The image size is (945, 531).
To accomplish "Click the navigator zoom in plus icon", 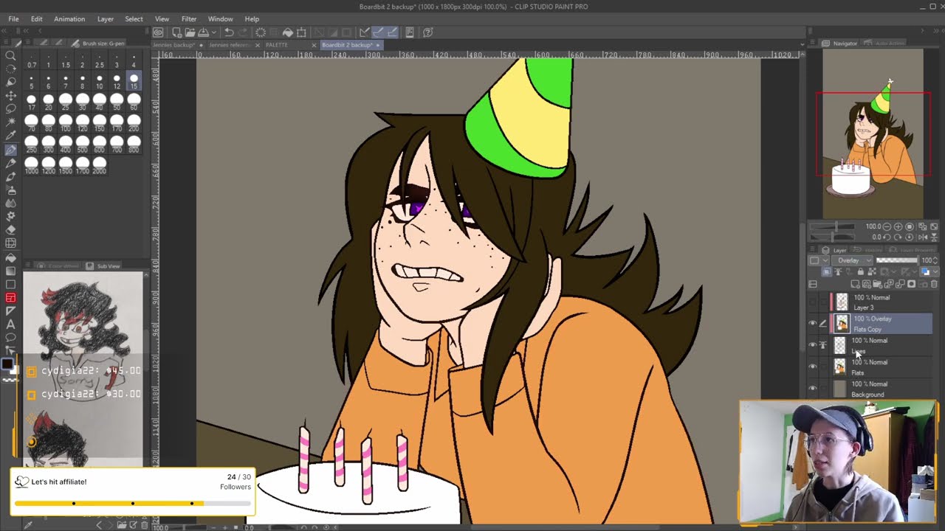I will [898, 226].
